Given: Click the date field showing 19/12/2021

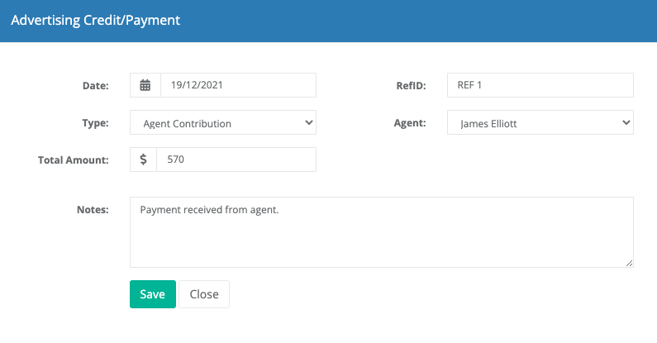Looking at the screenshot, I should click(238, 85).
